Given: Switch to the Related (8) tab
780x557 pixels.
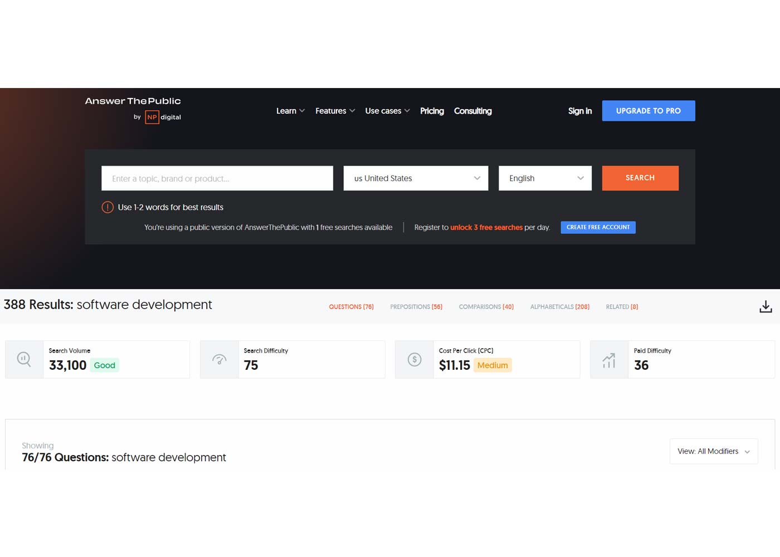Looking at the screenshot, I should tap(622, 307).
